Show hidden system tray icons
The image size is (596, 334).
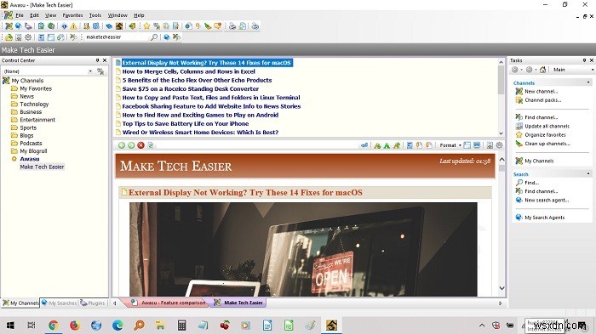coord(482,326)
